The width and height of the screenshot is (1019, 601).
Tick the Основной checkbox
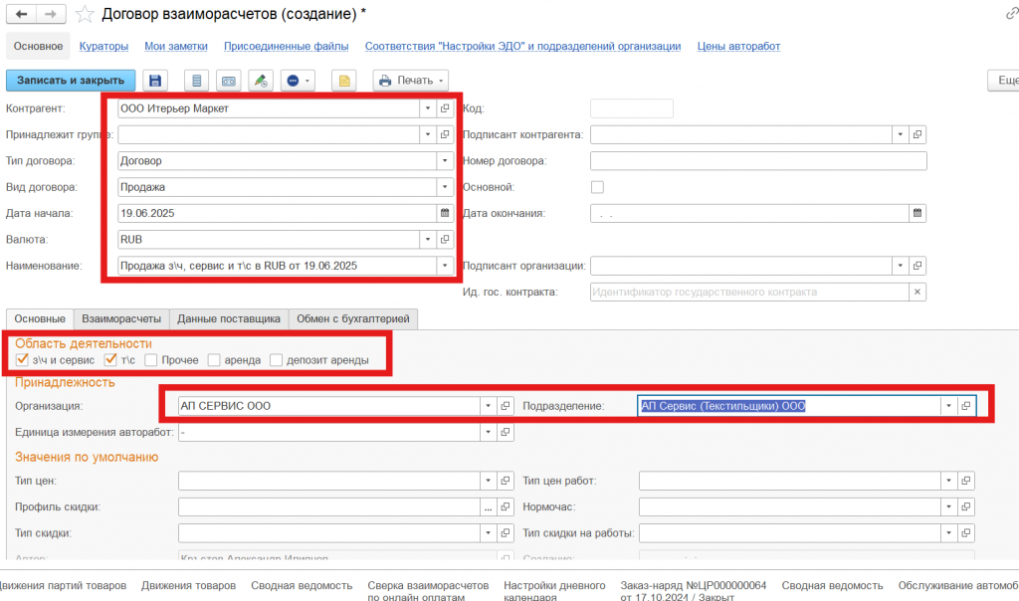pos(597,187)
